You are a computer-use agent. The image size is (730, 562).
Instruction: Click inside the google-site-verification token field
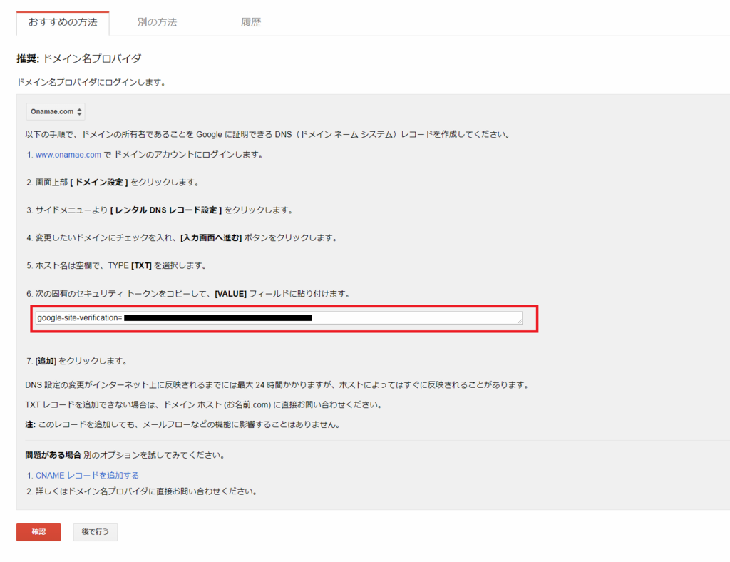point(279,318)
